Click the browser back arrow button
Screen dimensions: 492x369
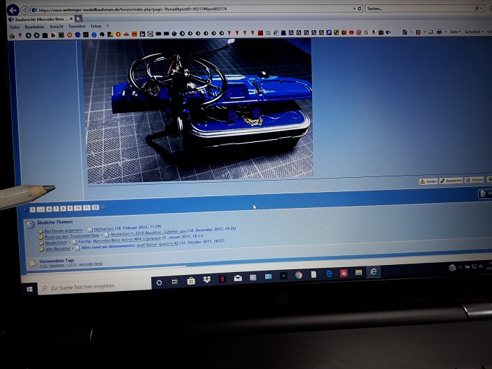coord(12,10)
